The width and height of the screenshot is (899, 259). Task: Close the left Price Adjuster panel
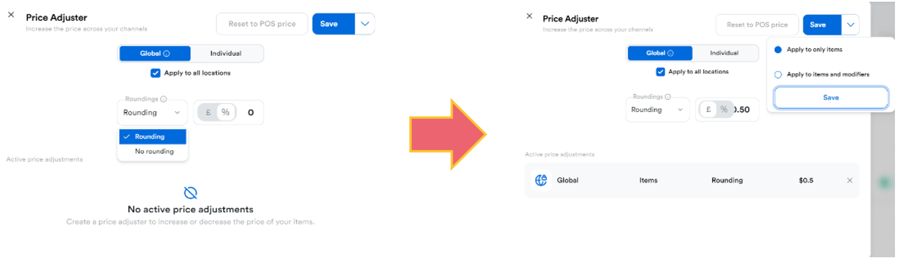[11, 15]
